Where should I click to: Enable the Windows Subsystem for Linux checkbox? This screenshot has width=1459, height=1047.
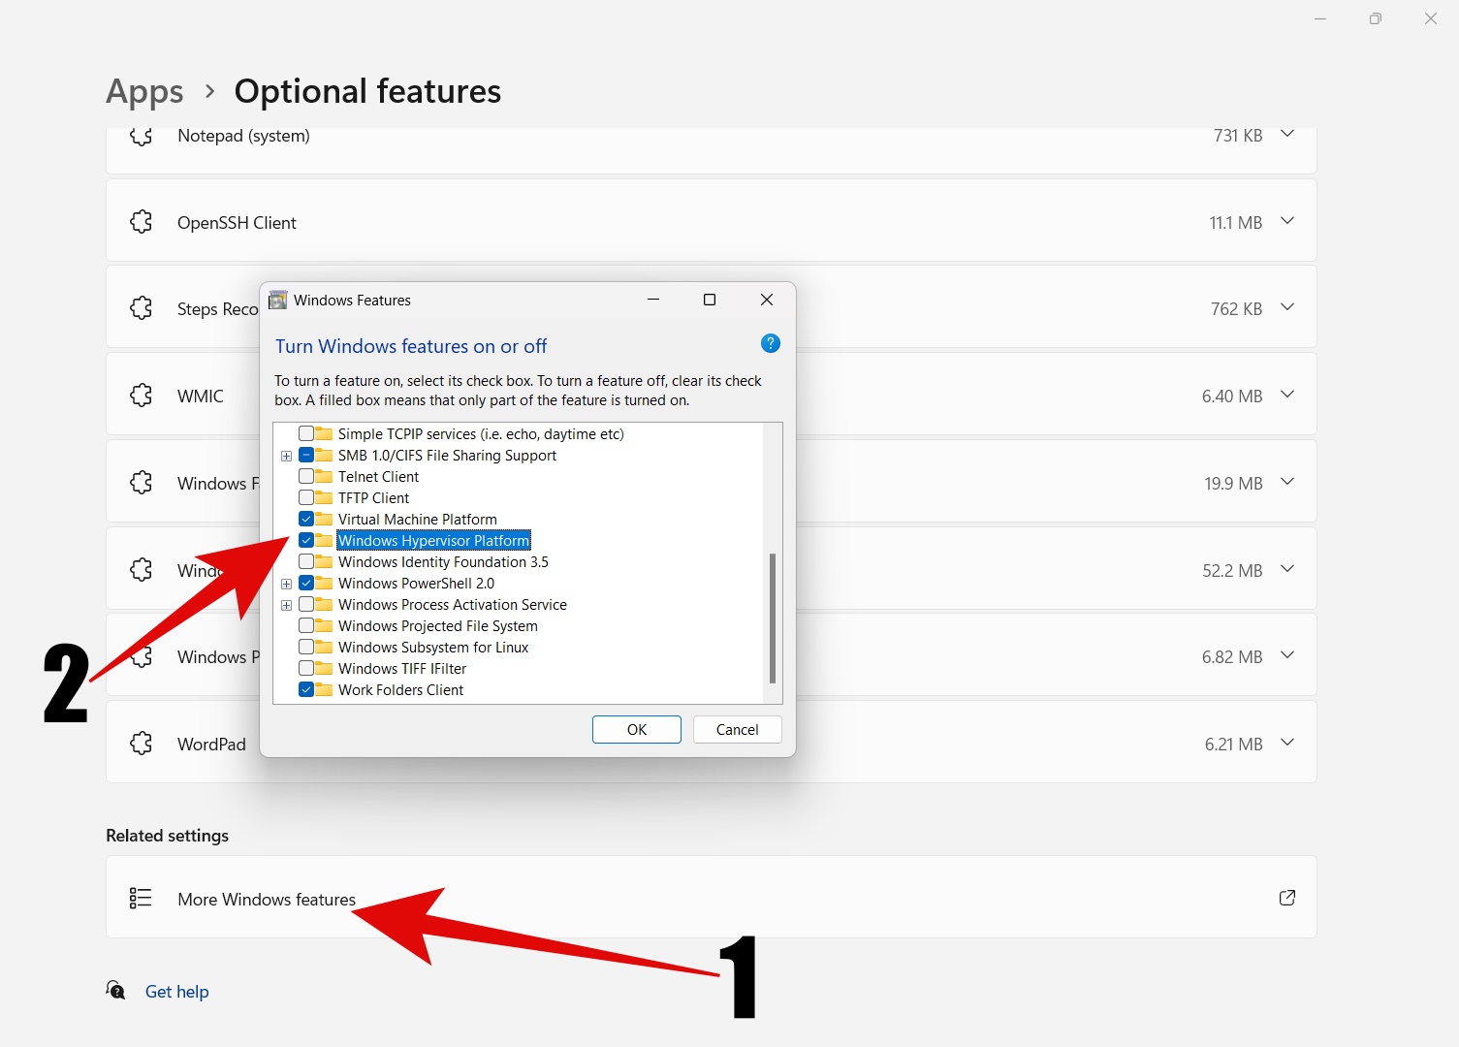[306, 647]
